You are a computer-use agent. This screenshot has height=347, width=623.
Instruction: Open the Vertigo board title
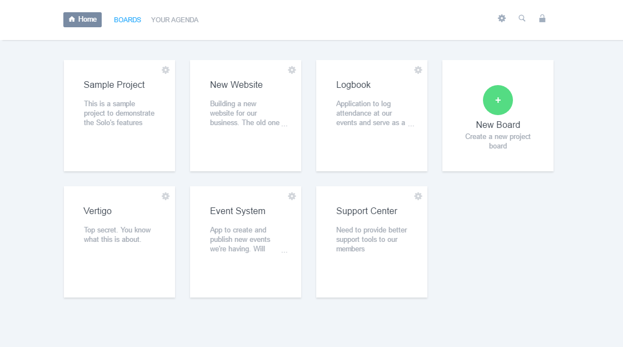(97, 211)
